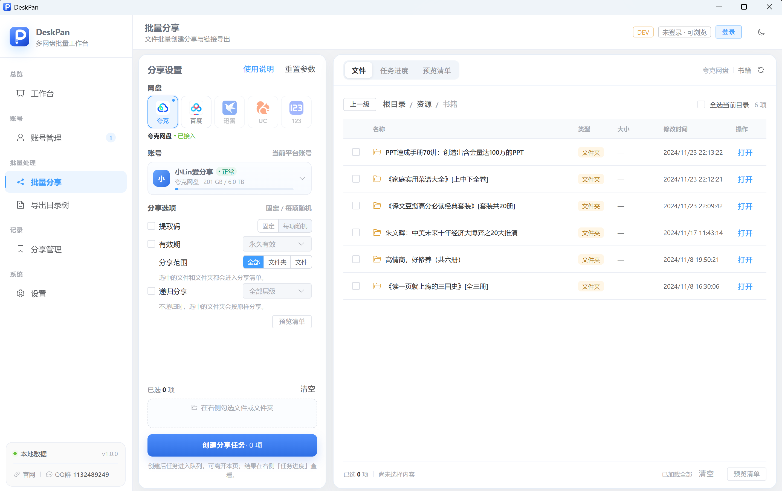Open 批量分享 in the sidebar
Screen dimensions: 782x491
coord(66,182)
